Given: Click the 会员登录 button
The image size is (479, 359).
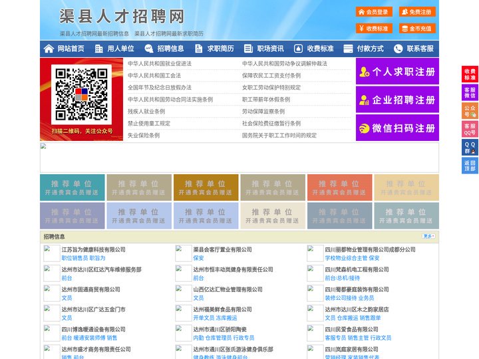Looking at the screenshot, I should coord(374,12).
